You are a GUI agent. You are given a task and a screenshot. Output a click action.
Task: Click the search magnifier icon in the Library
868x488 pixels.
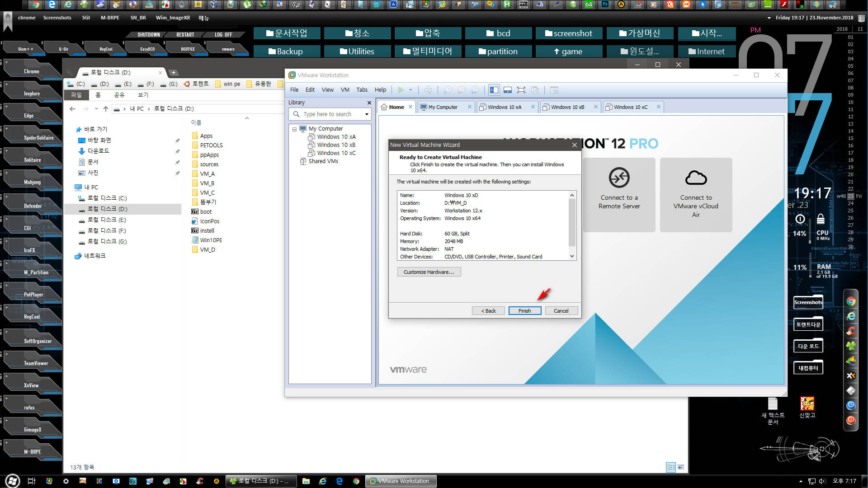tap(297, 114)
